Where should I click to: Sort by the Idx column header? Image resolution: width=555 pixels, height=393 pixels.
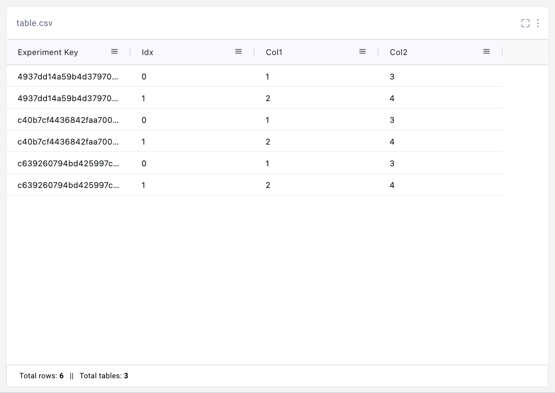pyautogui.click(x=147, y=52)
